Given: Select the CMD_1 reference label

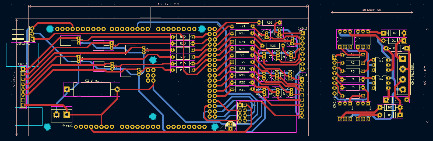Looking at the screenshot, I should pos(23,64).
